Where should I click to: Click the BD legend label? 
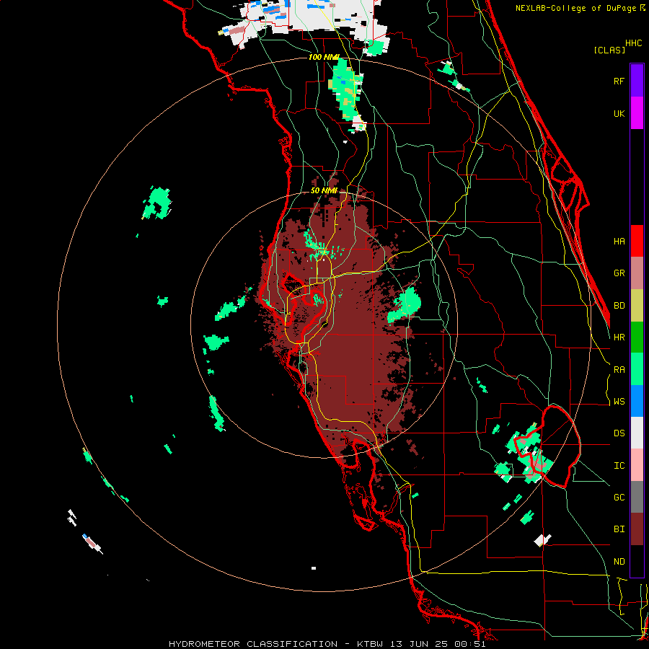(x=619, y=306)
